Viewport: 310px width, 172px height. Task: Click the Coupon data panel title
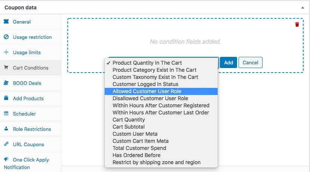pyautogui.click(x=21, y=7)
